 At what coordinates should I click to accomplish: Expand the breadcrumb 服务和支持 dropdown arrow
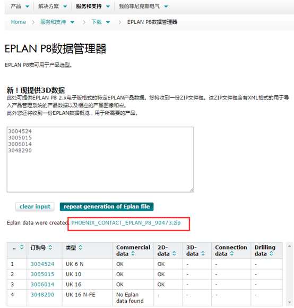[x=72, y=22]
